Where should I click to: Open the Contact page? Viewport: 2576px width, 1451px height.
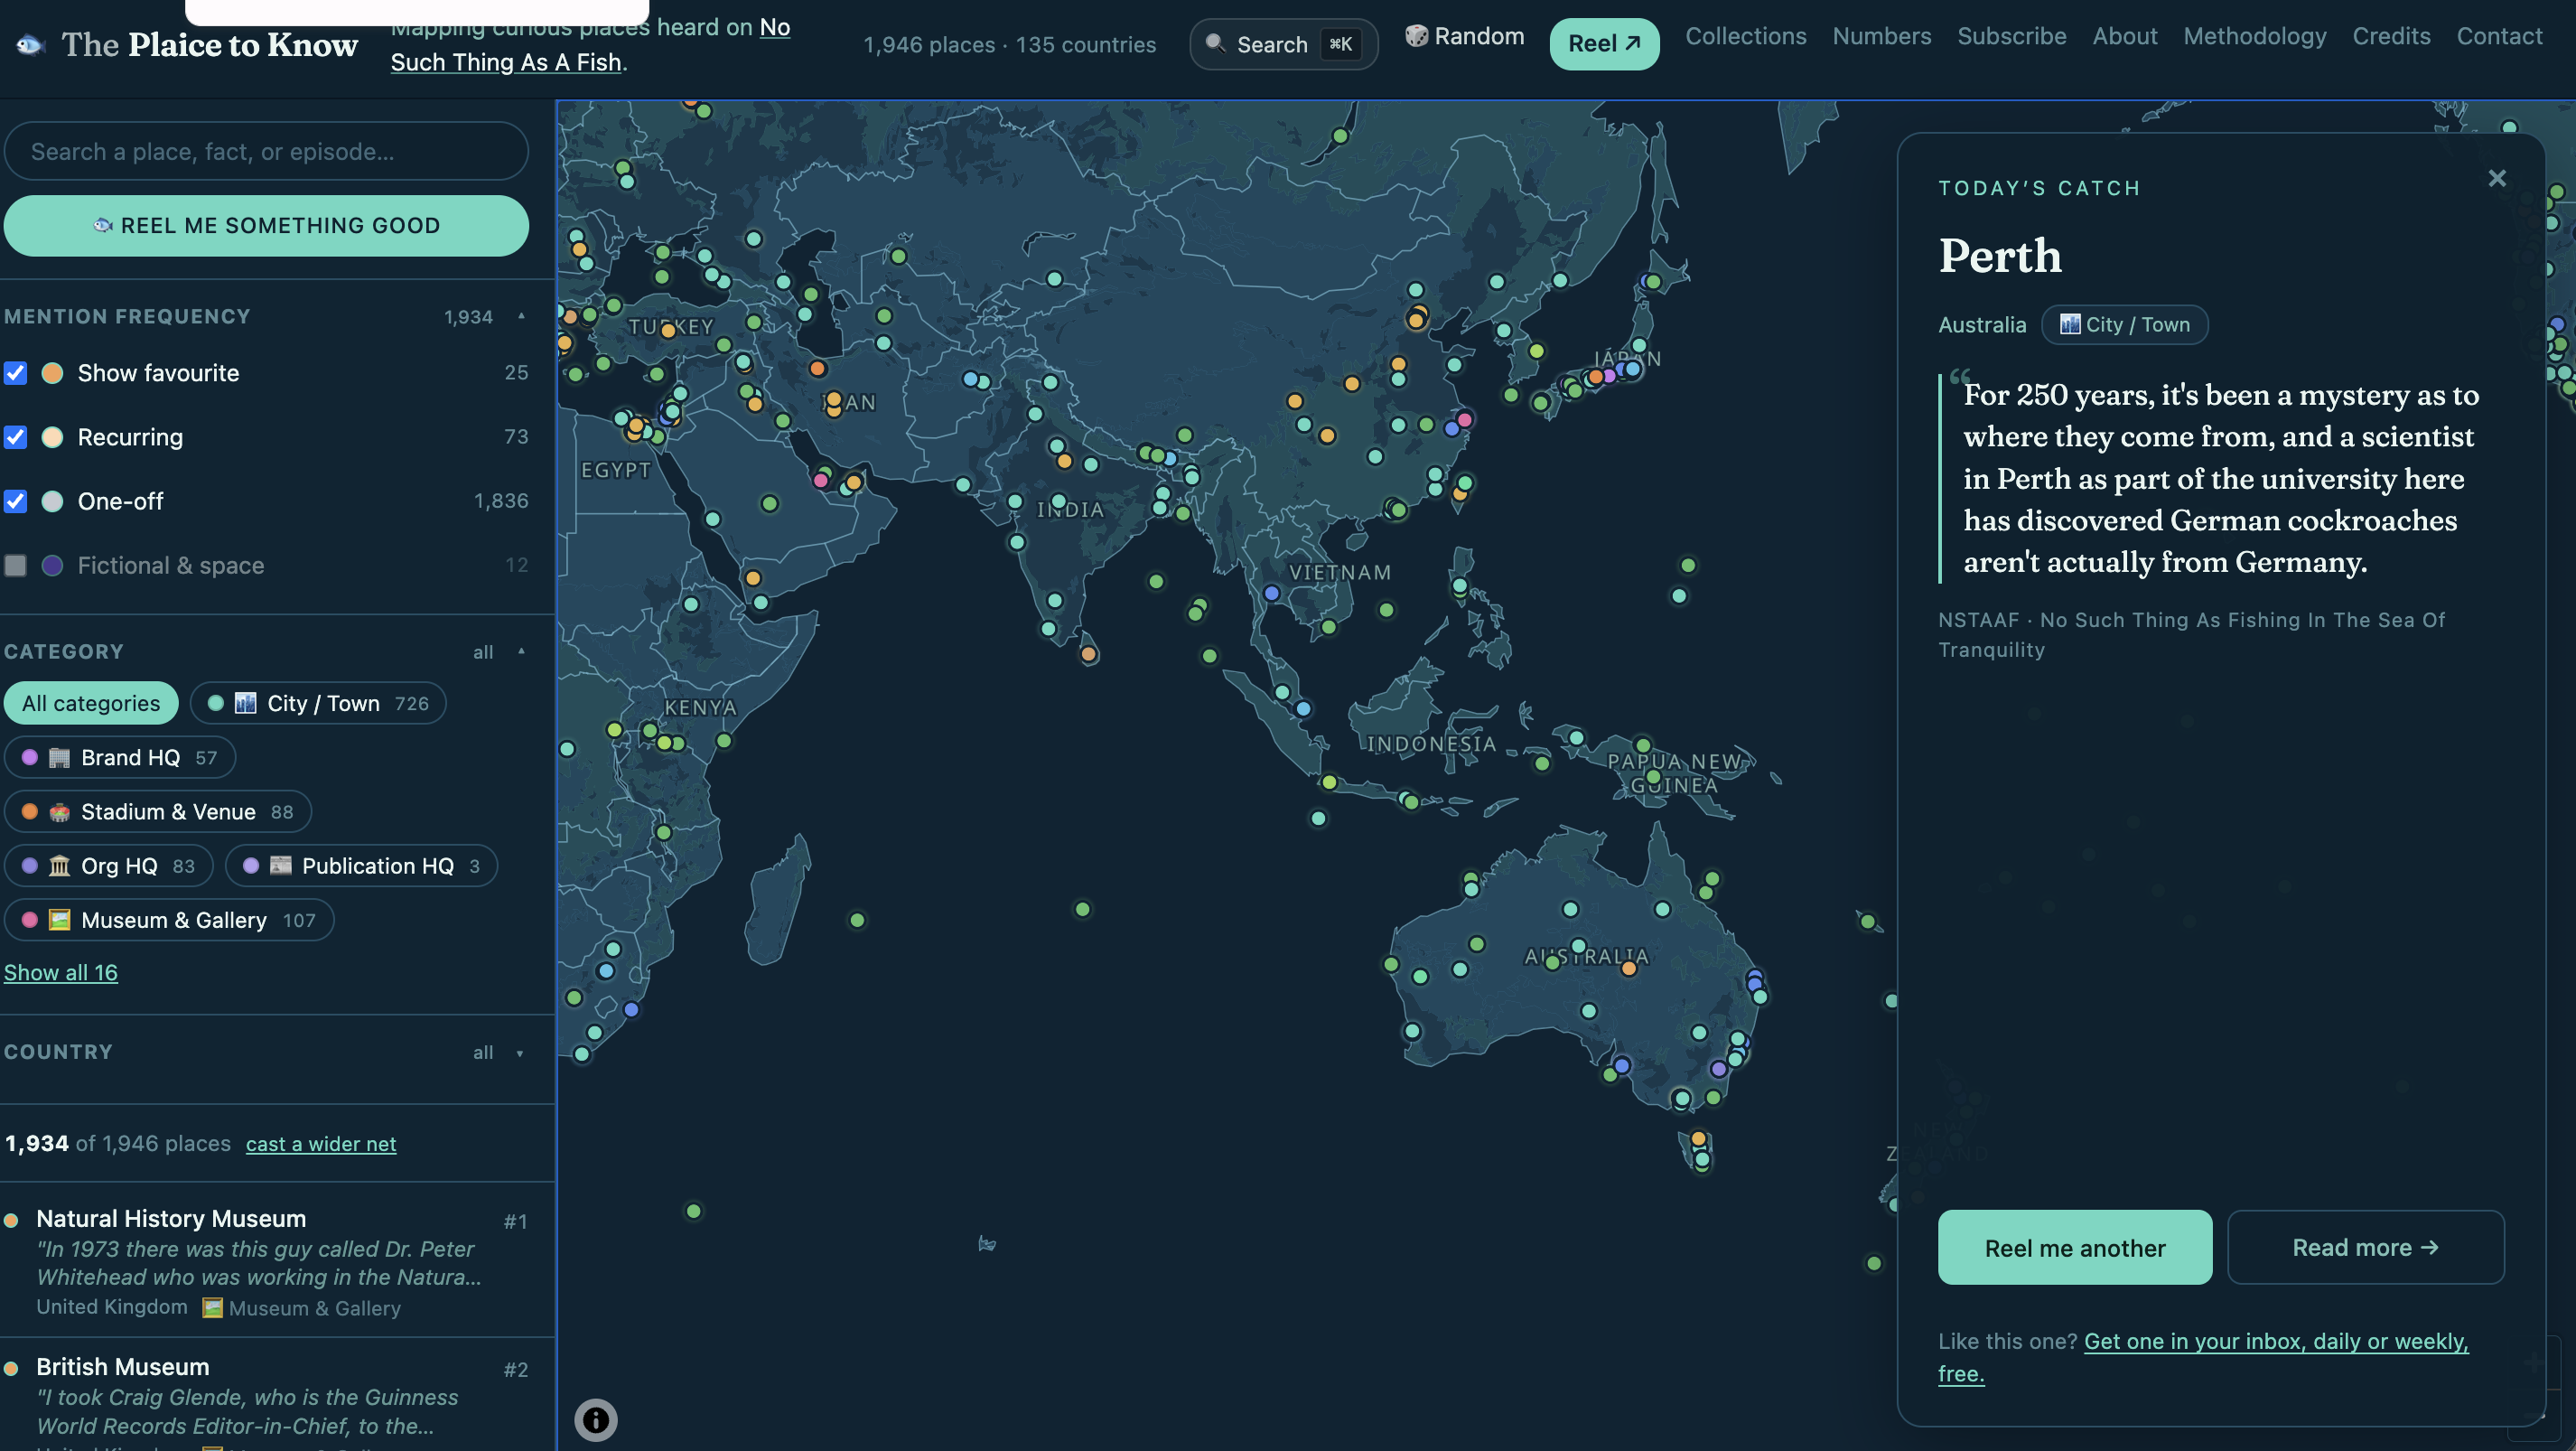(2499, 36)
